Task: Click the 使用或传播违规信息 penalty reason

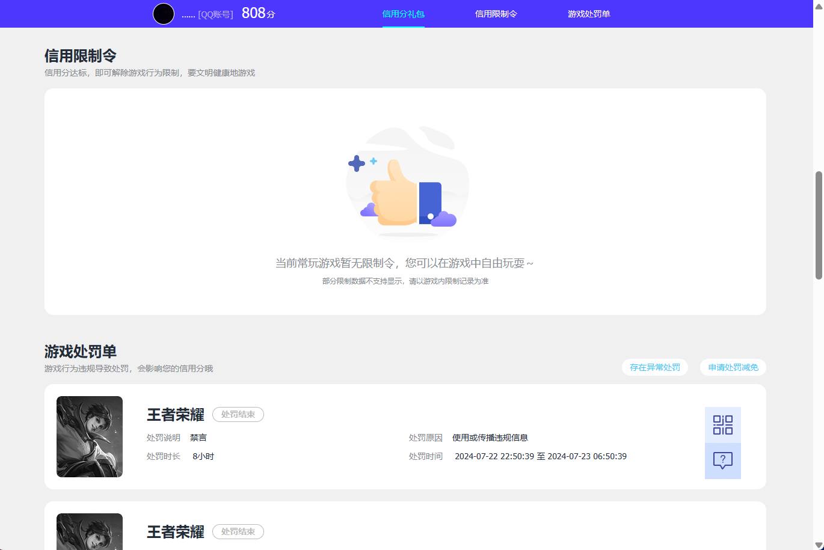Action: (x=490, y=438)
